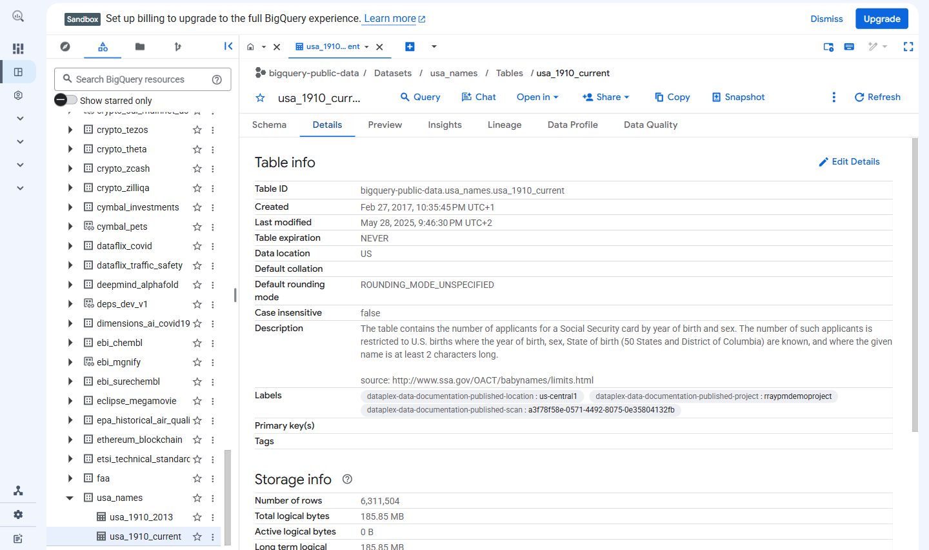Dismiss the sandbox billing banner
Viewport: 929px width, 550px height.
826,19
